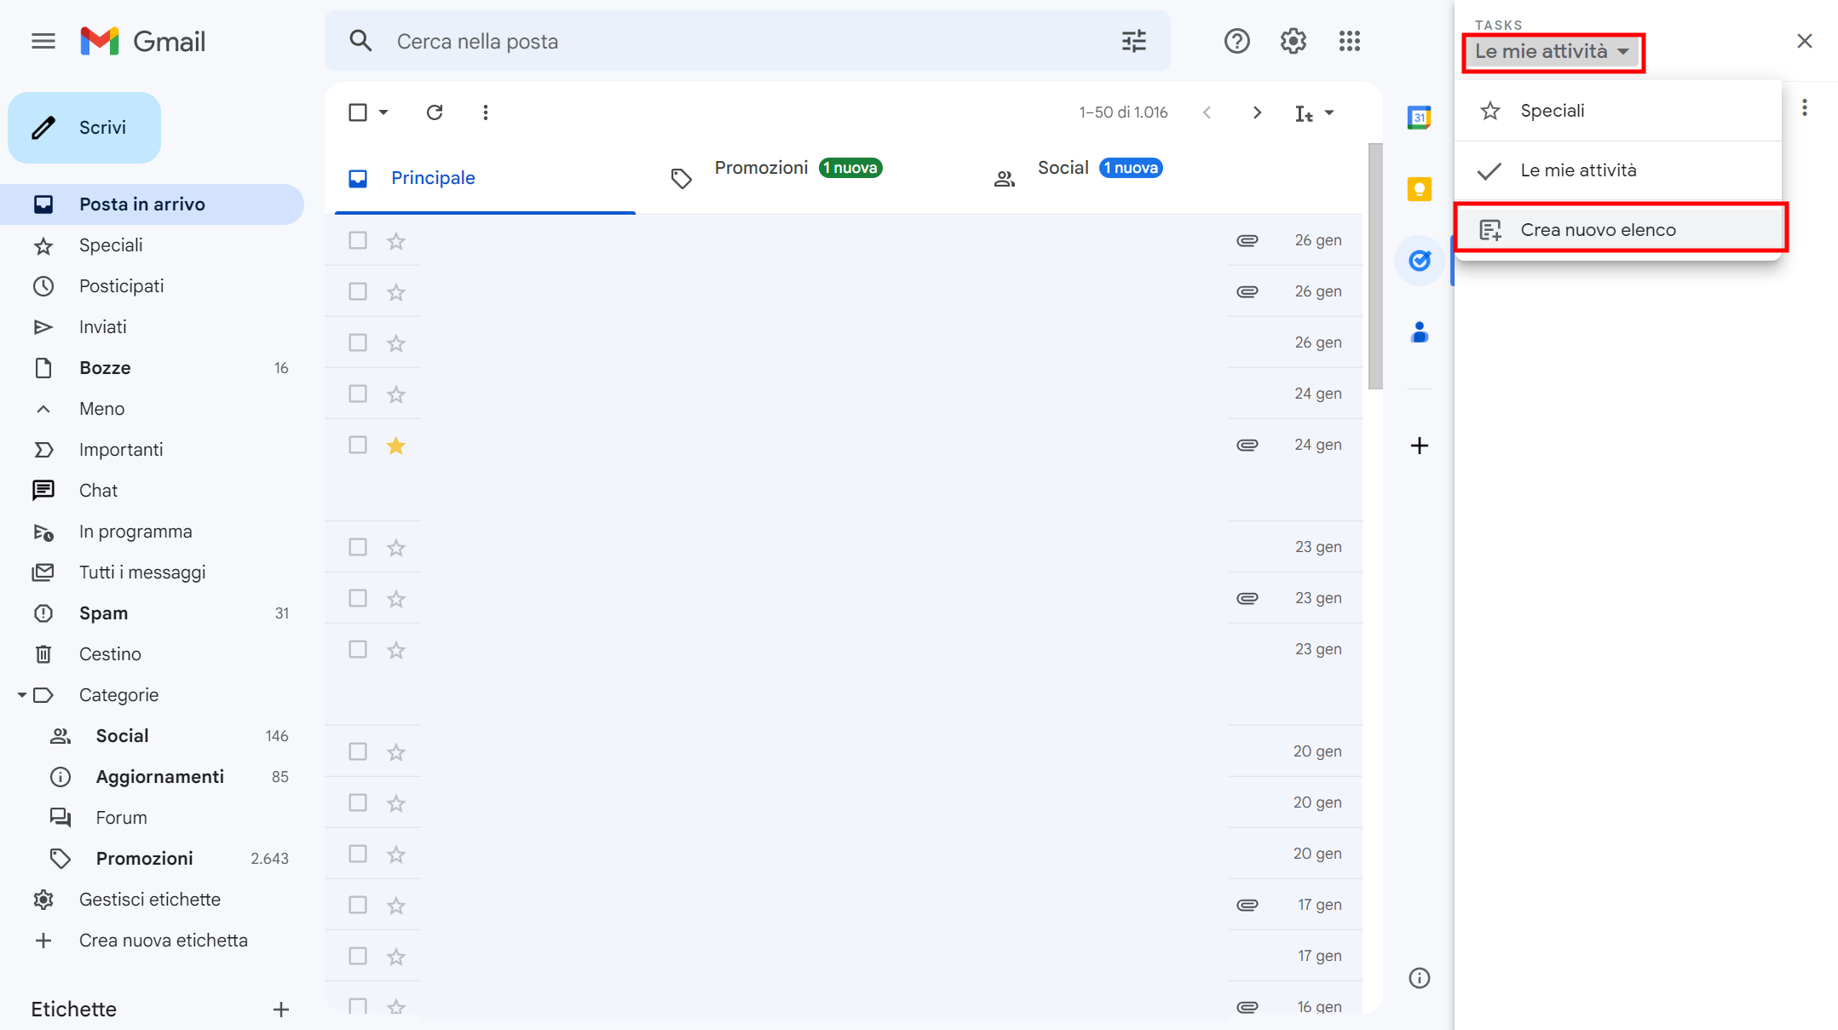Open the Spam folder
1838x1030 pixels.
[x=104, y=613]
